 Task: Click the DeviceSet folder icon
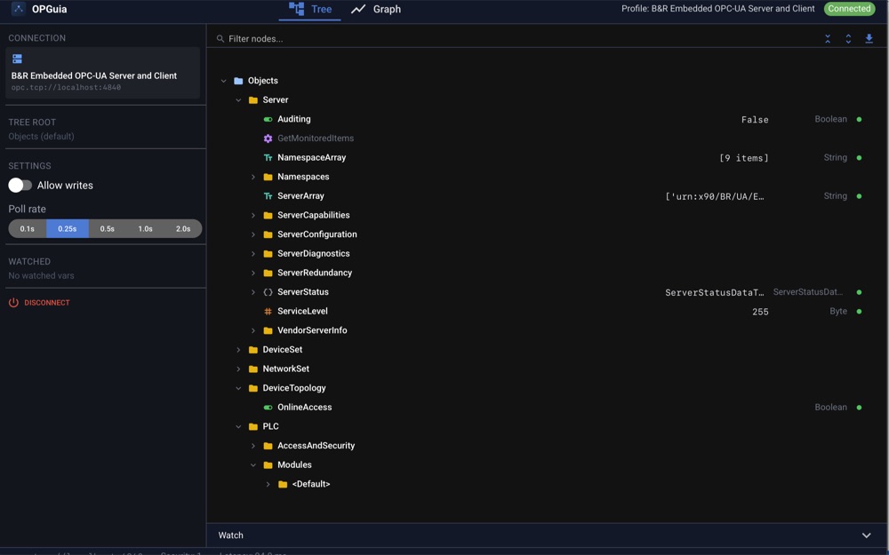coord(253,349)
